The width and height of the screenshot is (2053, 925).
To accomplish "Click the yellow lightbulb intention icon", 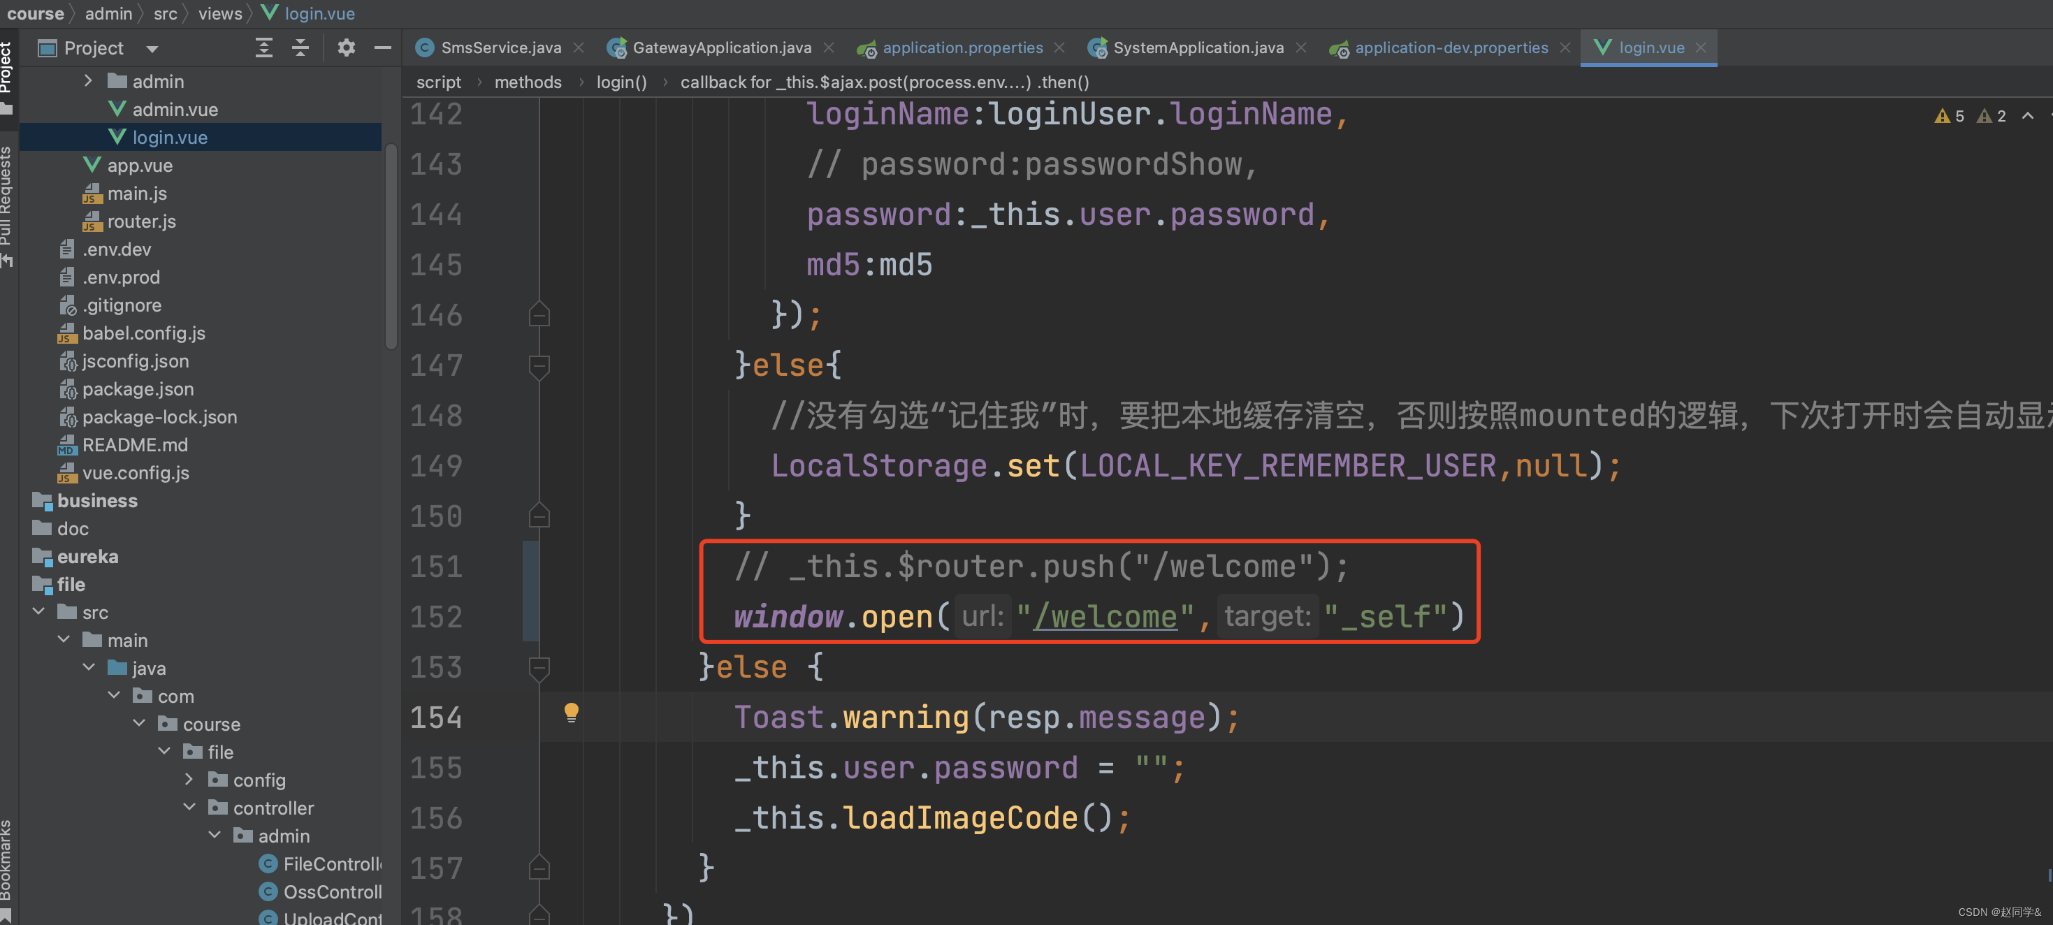I will tap(571, 711).
